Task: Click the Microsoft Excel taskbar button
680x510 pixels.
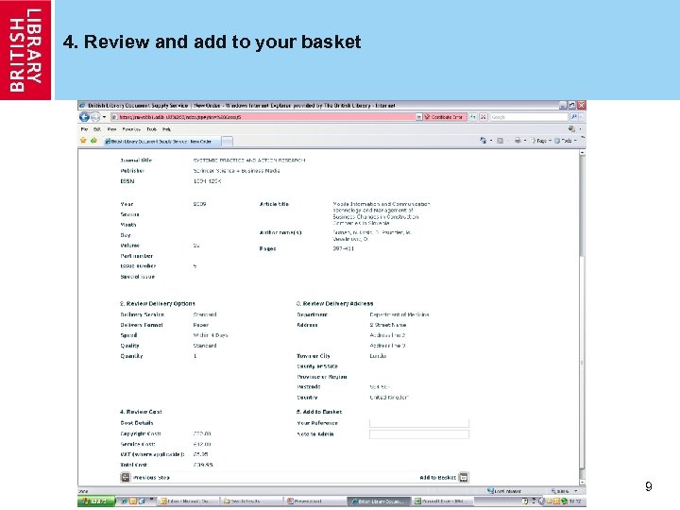Action: pos(443,501)
